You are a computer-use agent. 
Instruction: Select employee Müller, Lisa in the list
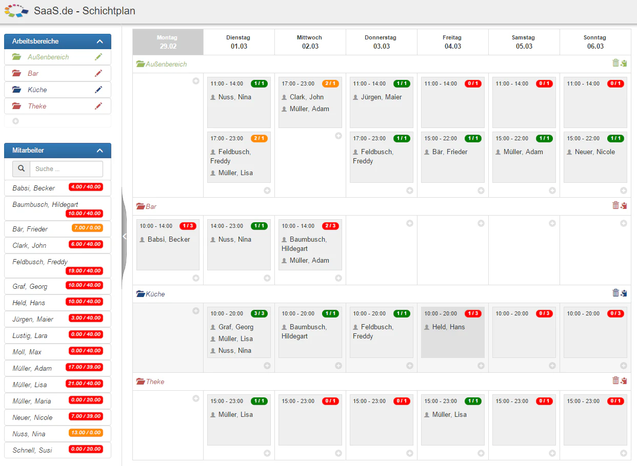pos(57,385)
